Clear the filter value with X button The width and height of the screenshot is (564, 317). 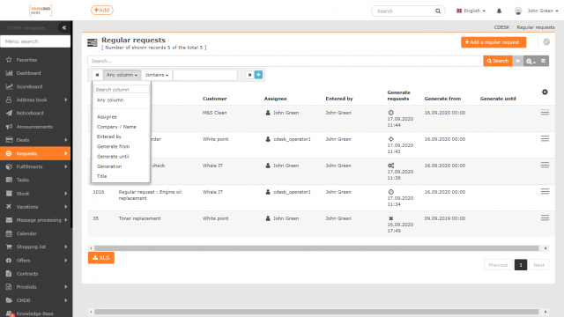(249, 75)
